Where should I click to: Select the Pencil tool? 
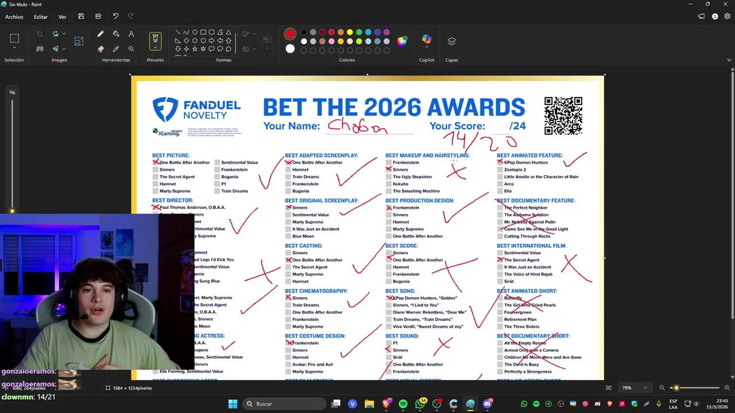tap(100, 34)
